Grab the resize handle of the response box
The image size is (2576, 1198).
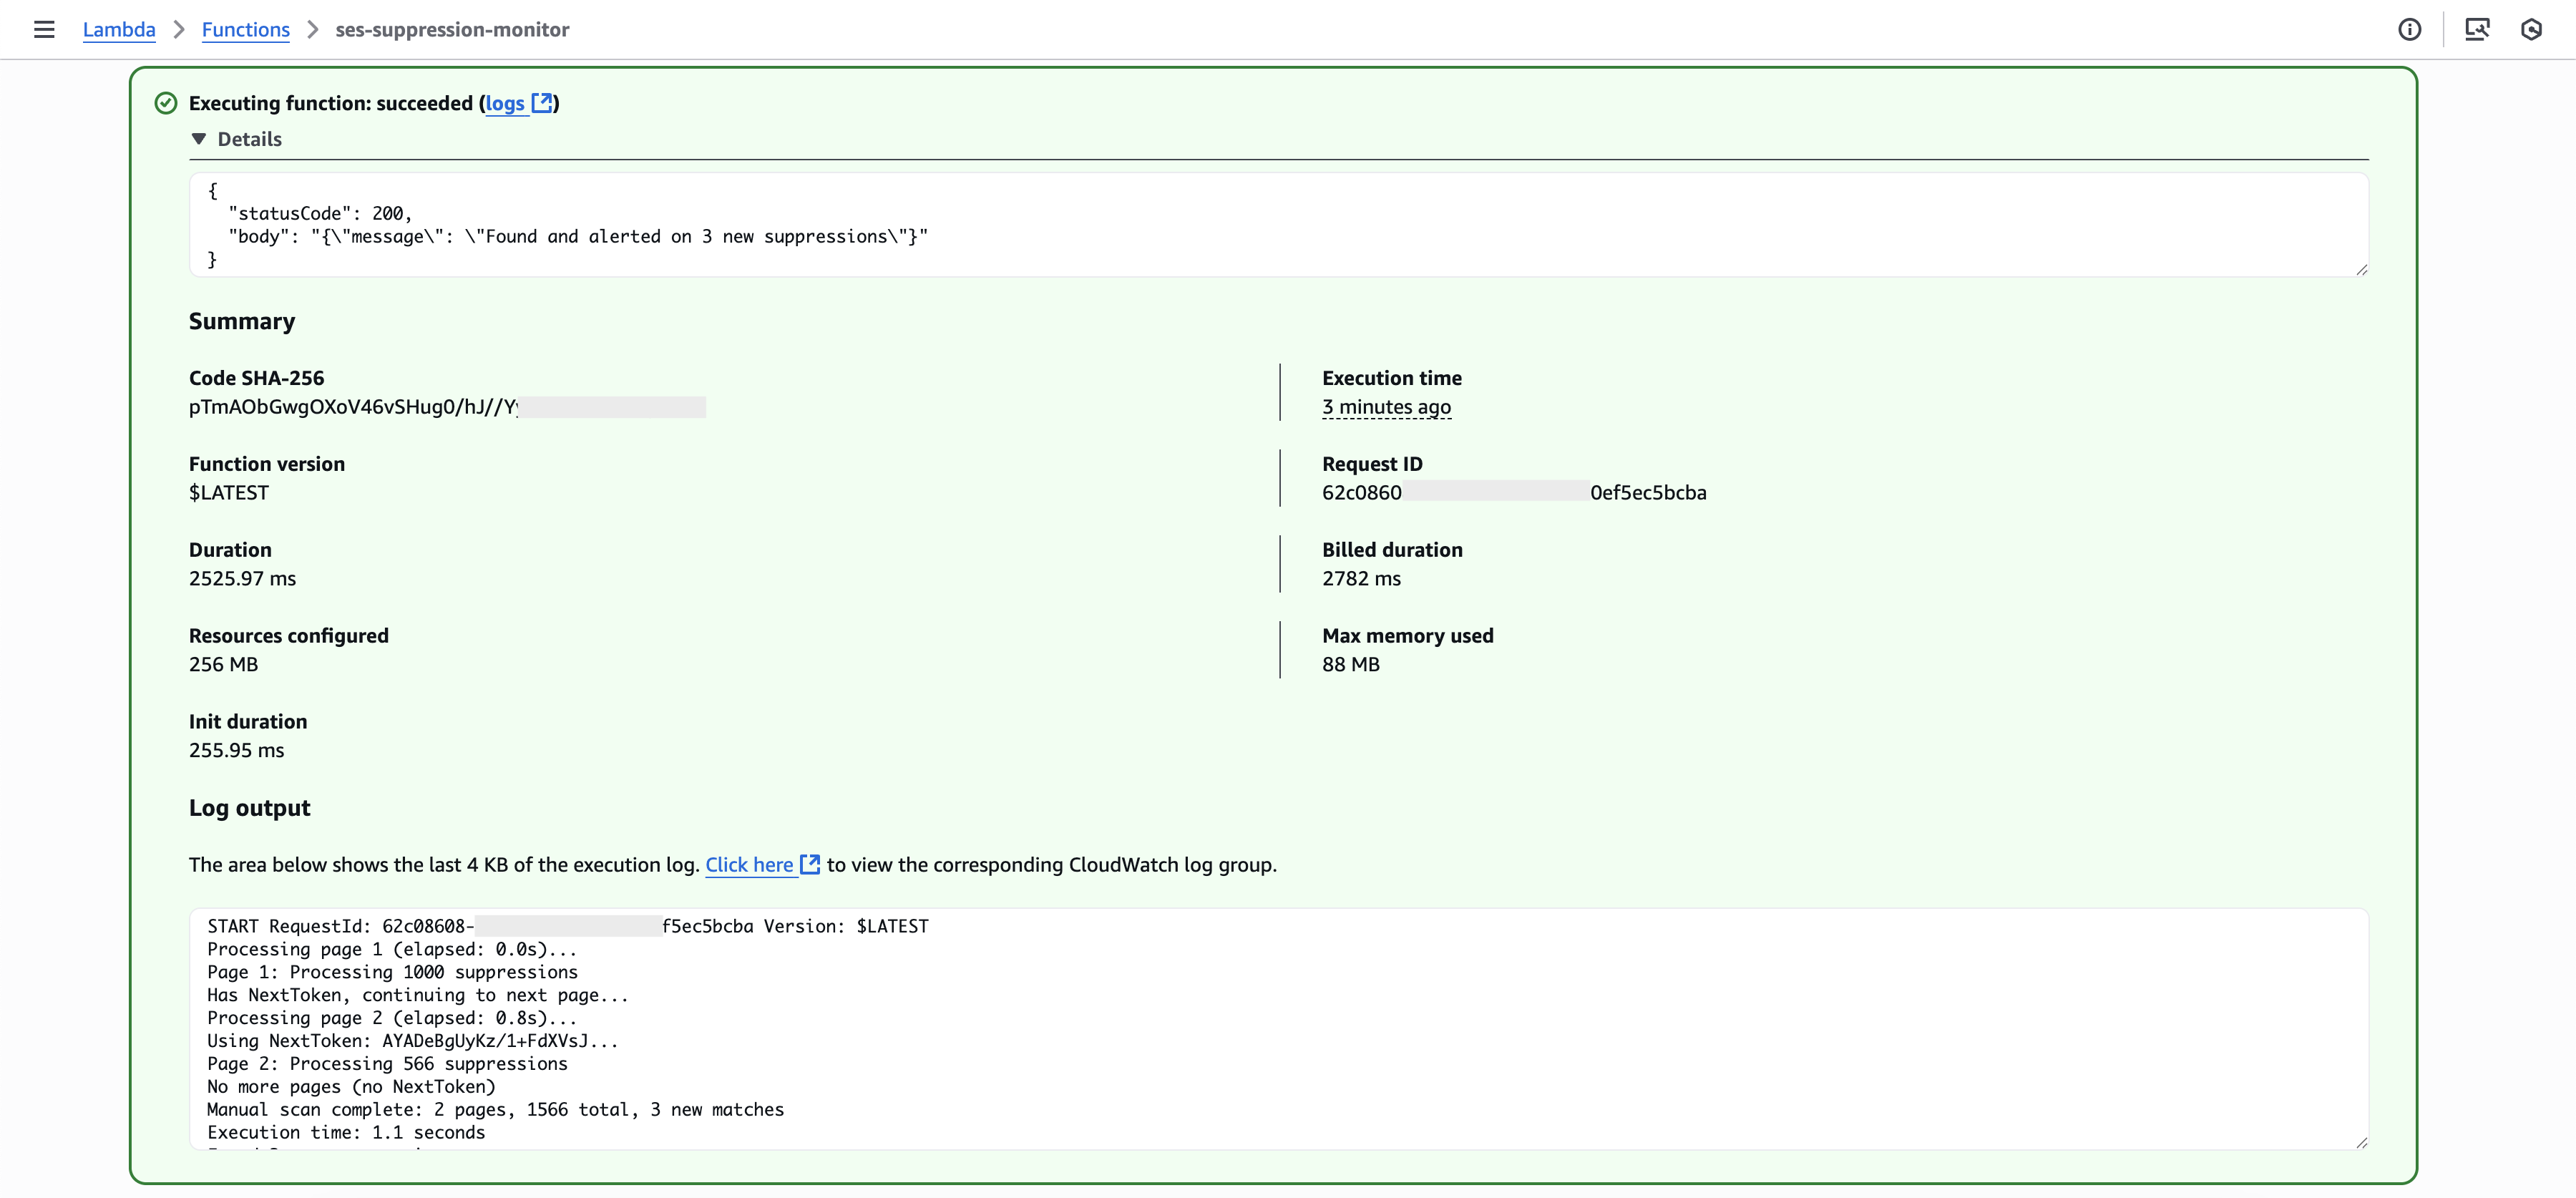point(2361,269)
